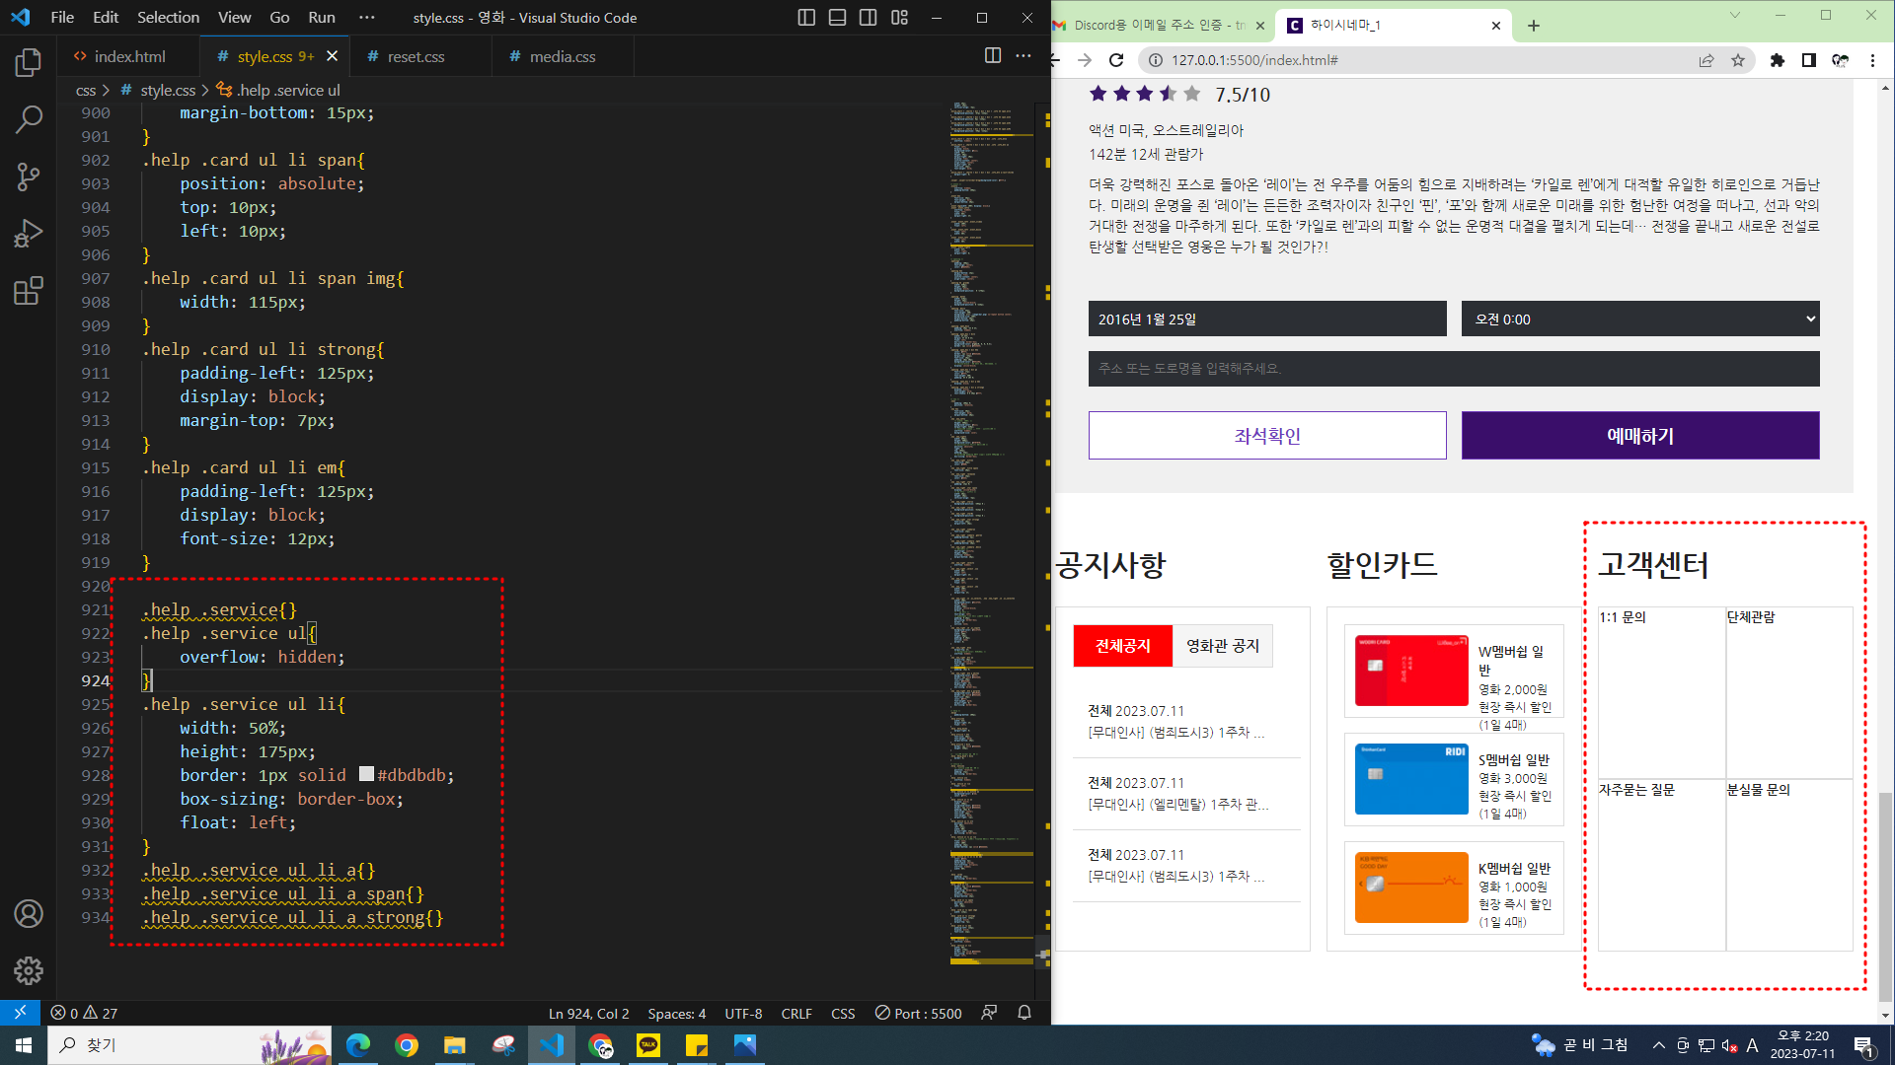Click the 좌석확인 button
1895x1065 pixels.
(x=1267, y=436)
